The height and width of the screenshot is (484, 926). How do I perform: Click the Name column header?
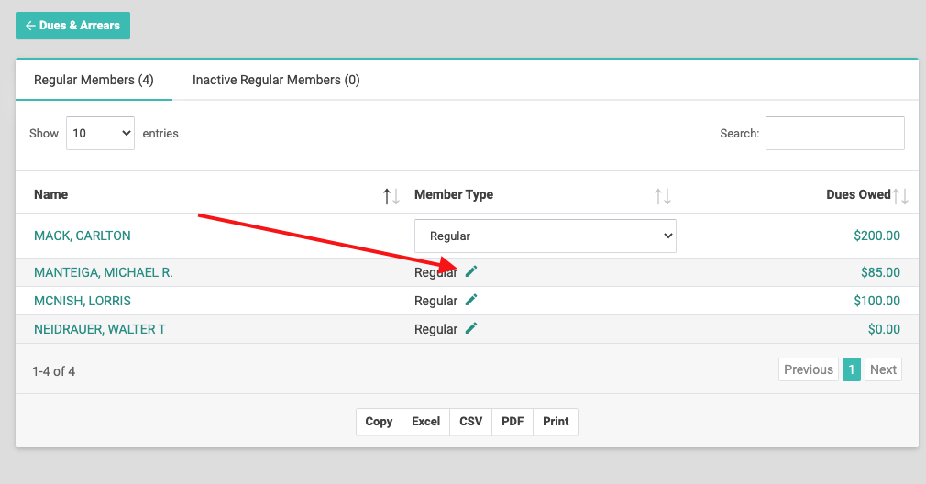[50, 194]
